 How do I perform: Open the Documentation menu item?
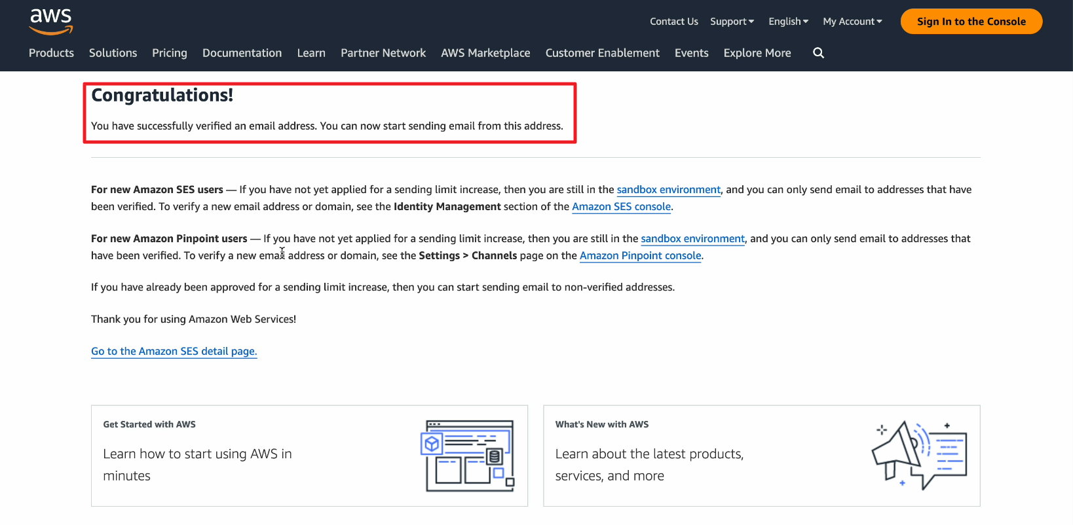click(242, 53)
